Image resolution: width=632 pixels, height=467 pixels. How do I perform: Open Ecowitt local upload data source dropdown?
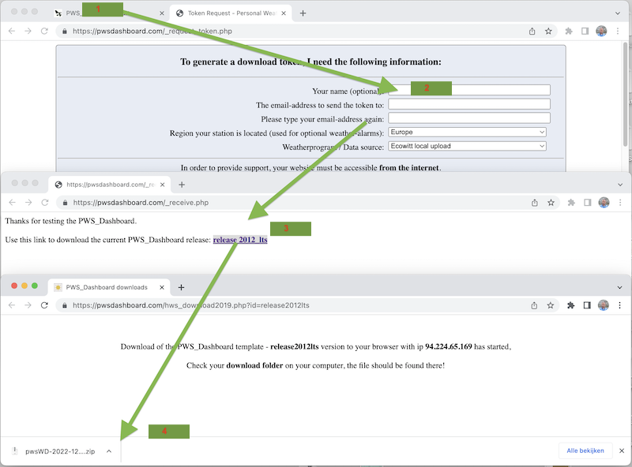click(x=468, y=146)
